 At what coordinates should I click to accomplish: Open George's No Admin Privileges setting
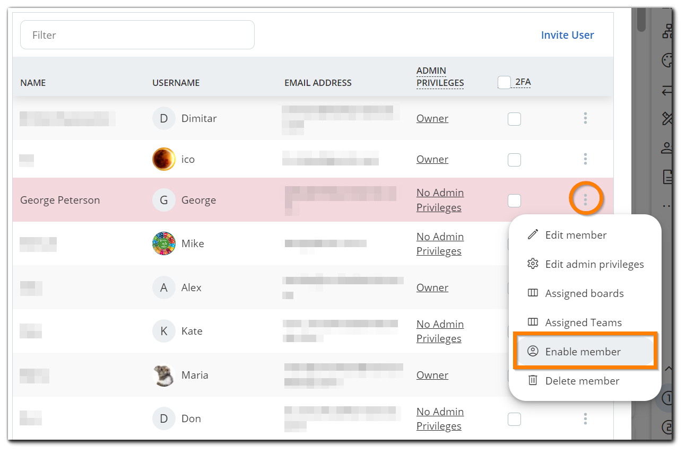click(x=440, y=200)
